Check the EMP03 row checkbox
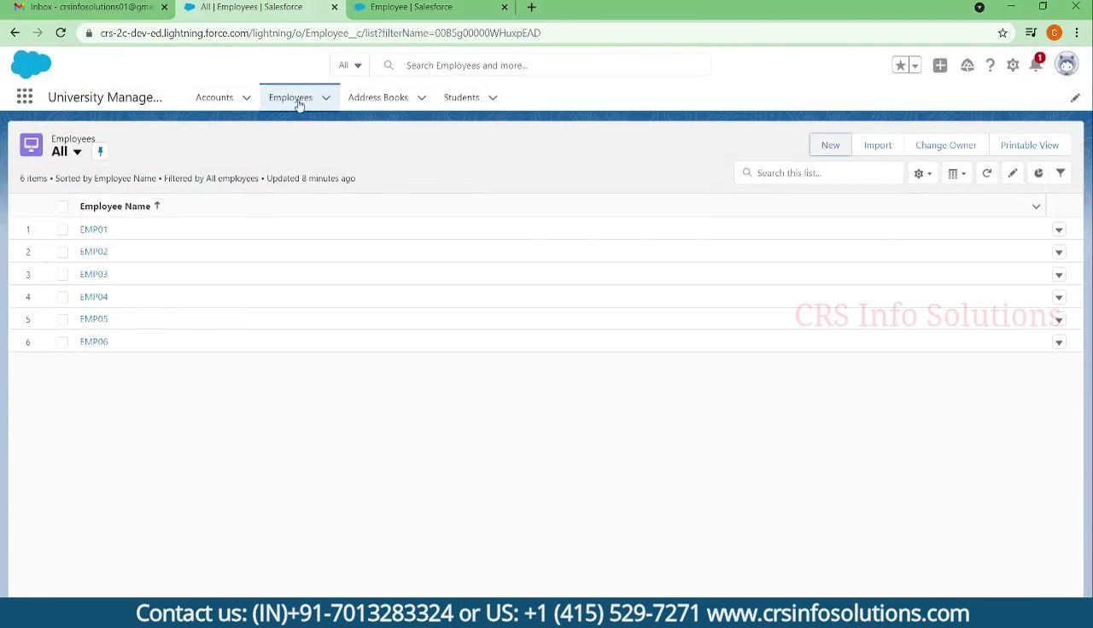Screen dimensions: 1093x628 [62, 275]
